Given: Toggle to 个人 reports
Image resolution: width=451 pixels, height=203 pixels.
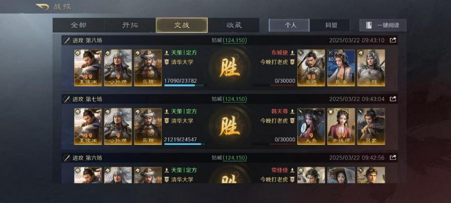Looking at the screenshot, I should (x=289, y=25).
